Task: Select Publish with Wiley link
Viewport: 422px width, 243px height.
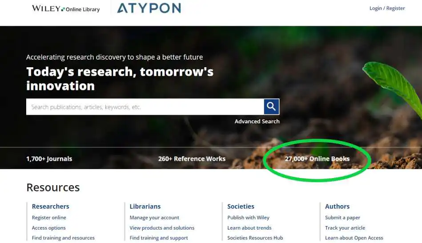Action: click(x=248, y=217)
